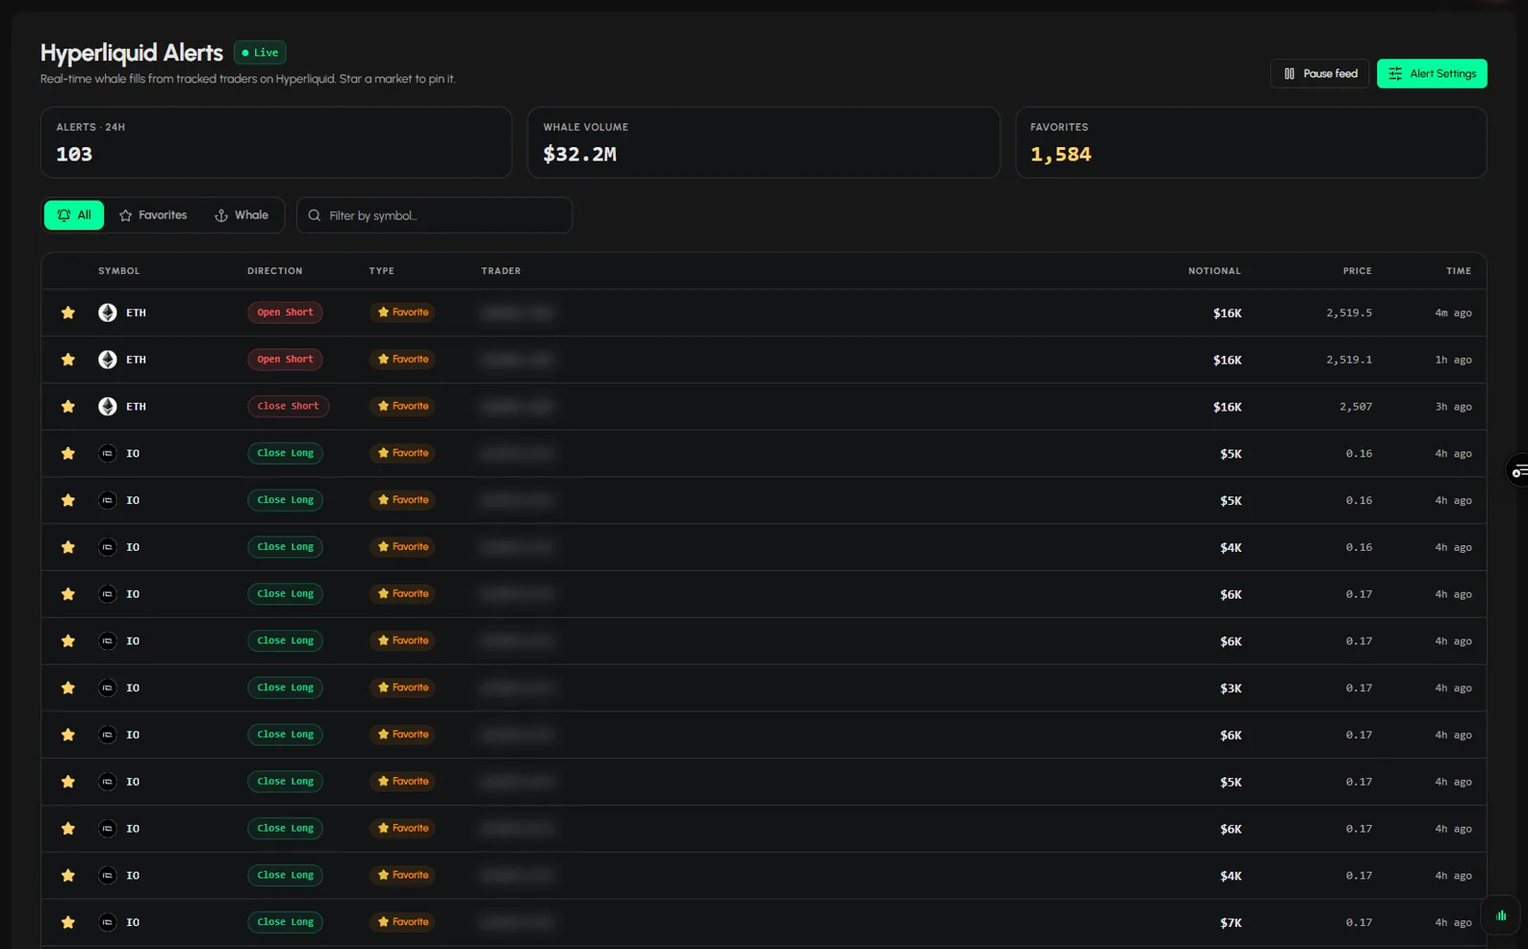The height and width of the screenshot is (949, 1528).
Task: Click the IO coin icon in $4K at 0.17 row
Action: point(108,875)
